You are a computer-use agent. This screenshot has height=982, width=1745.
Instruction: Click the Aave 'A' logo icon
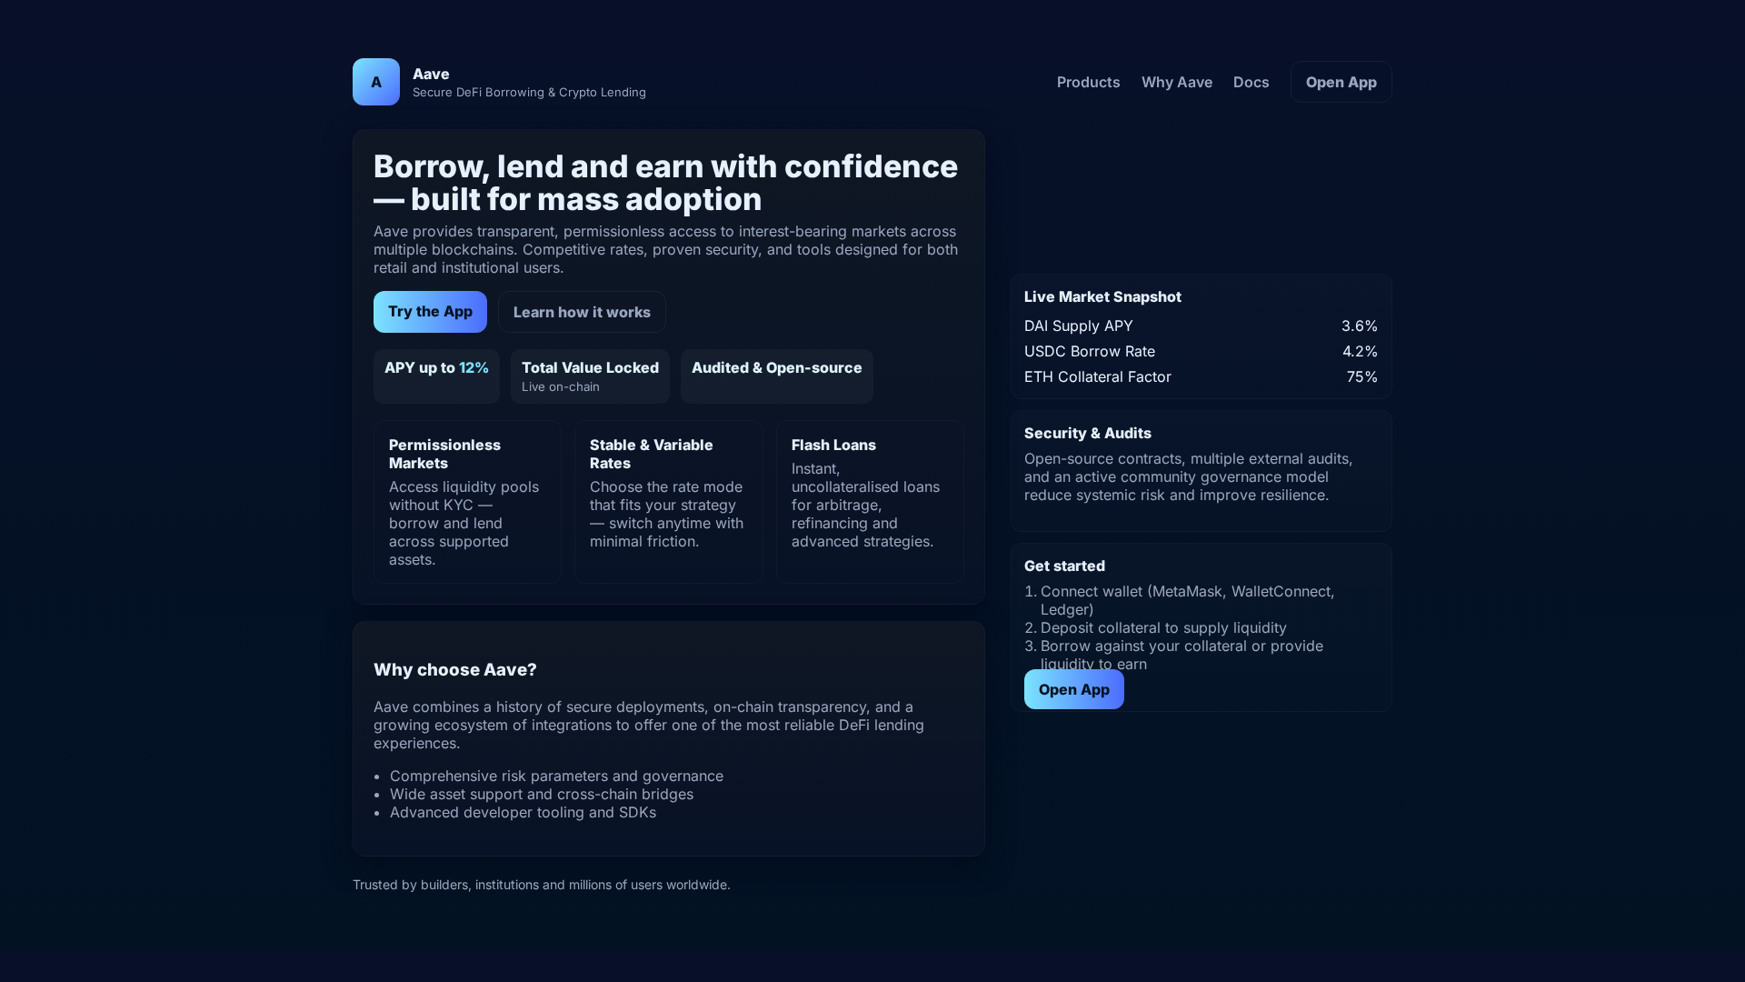tap(376, 82)
